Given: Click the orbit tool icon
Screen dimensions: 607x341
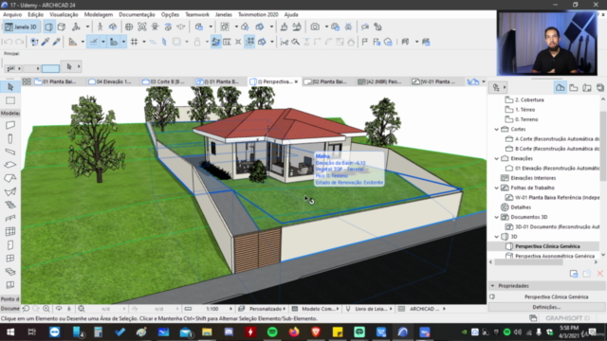Looking at the screenshot, I should point(113,27).
